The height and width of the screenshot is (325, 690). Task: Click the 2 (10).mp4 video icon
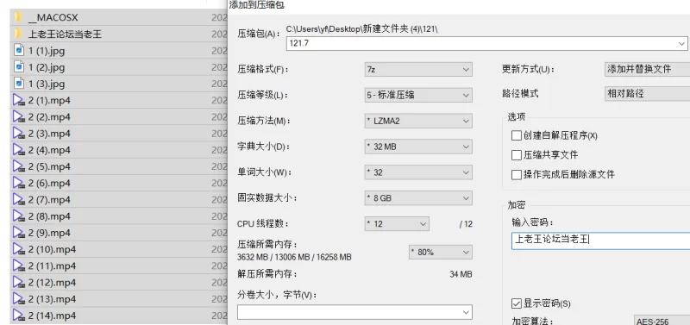pos(18,249)
